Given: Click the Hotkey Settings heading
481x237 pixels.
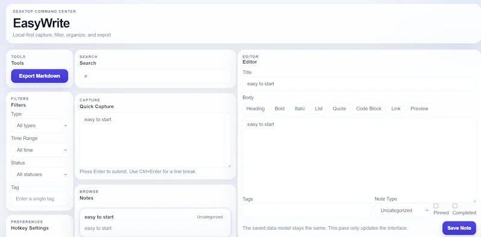Looking at the screenshot, I should [29, 228].
